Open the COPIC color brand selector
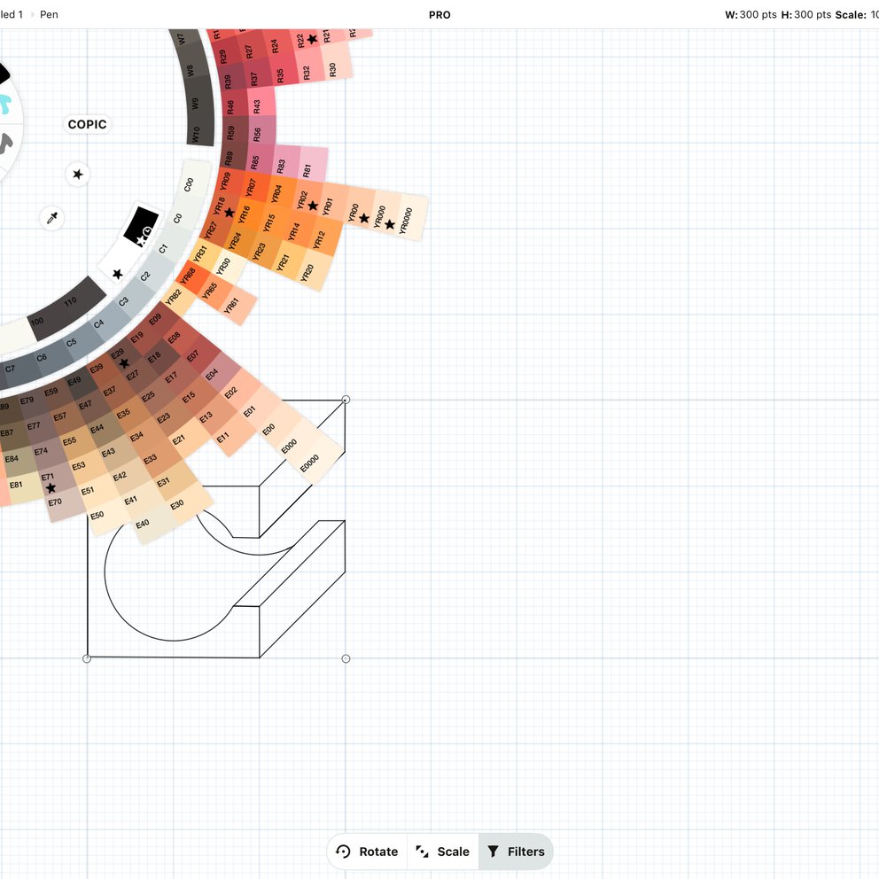Viewport: 879px width, 879px height. click(x=86, y=124)
